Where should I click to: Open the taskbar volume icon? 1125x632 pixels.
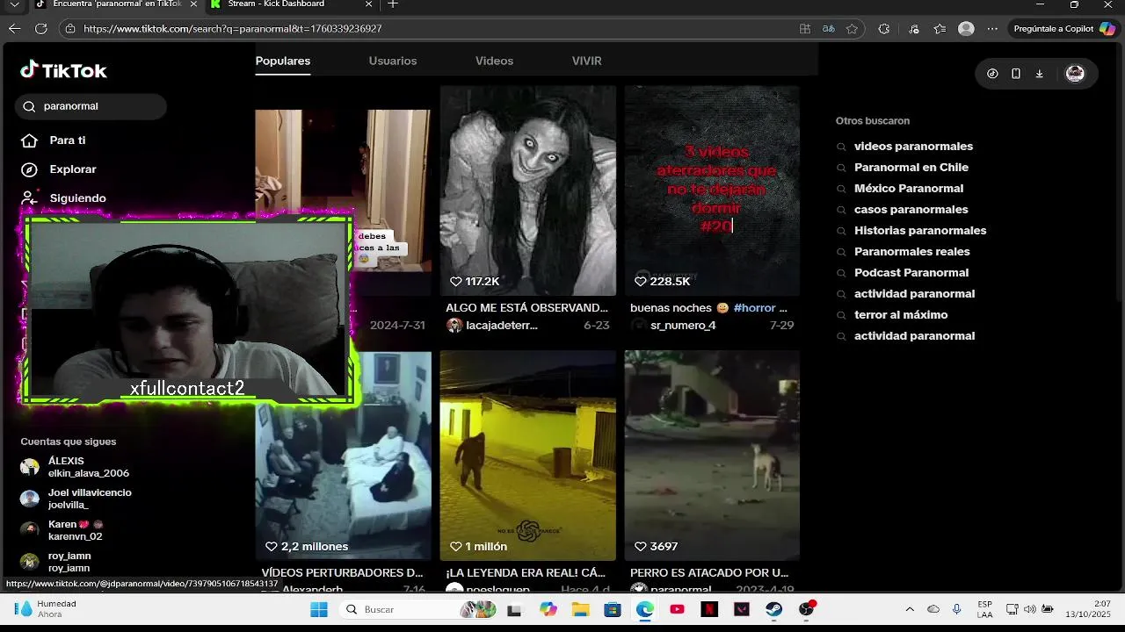click(1029, 609)
